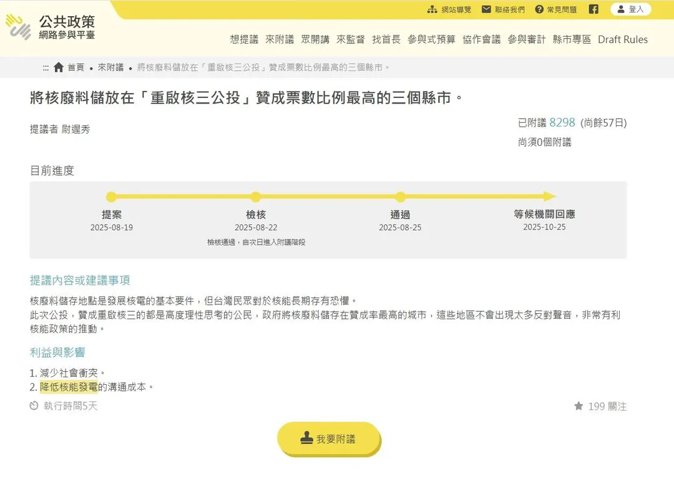Screen dimensions: 674x494
Task: Click the 登入 login button
Action: tap(630, 9)
